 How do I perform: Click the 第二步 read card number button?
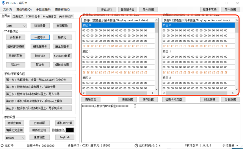(x=38, y=87)
